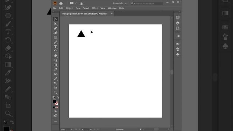
Task: Click the 25% zoom level field
Action: pos(66,130)
